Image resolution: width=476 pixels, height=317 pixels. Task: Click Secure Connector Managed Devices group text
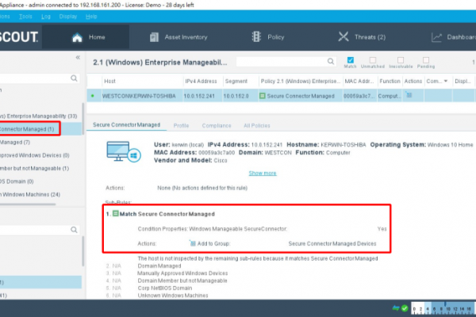click(x=332, y=243)
